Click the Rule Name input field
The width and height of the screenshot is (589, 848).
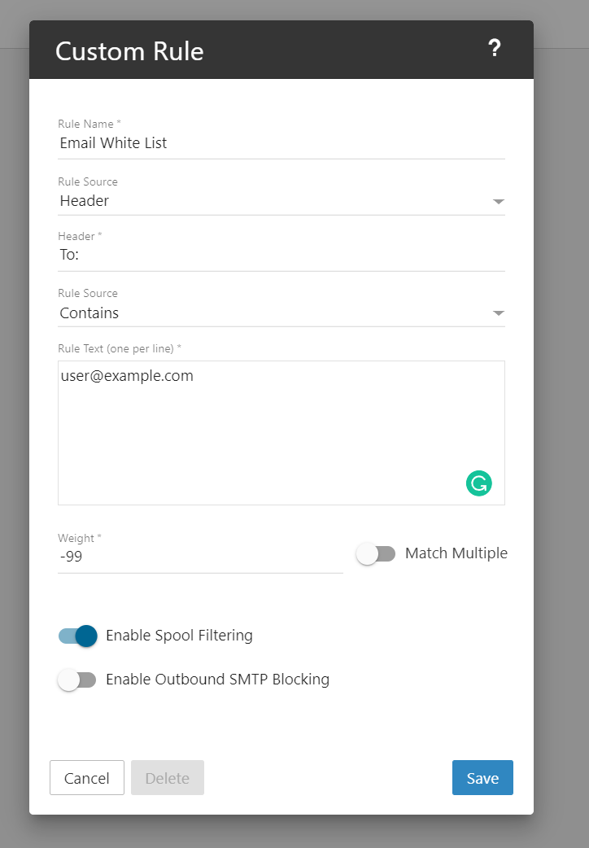281,143
